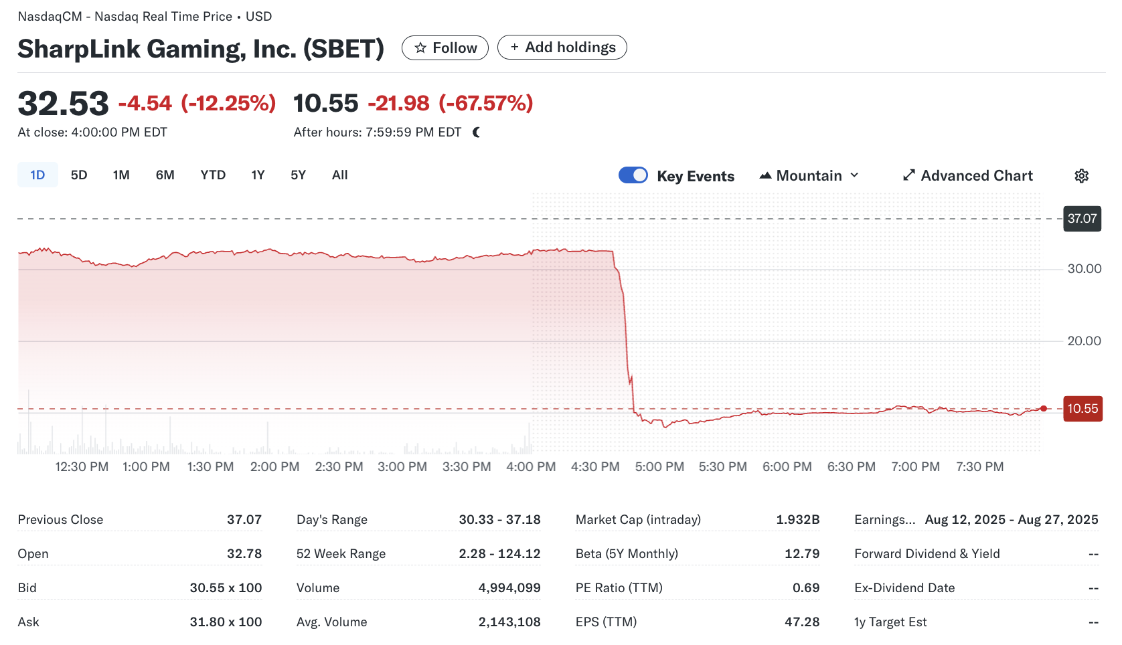Click the current price marker dot on chart
Image resolution: width=1122 pixels, height=645 pixels.
[1042, 408]
